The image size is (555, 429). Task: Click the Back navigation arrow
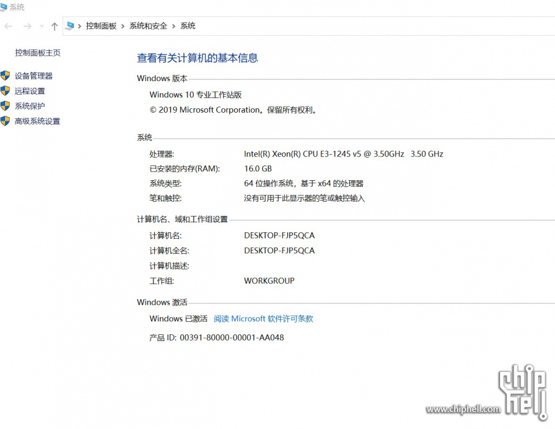[x=8, y=26]
